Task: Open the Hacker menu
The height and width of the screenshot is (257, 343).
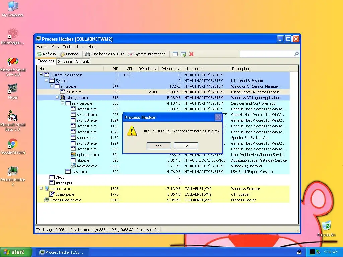Action: [42, 47]
